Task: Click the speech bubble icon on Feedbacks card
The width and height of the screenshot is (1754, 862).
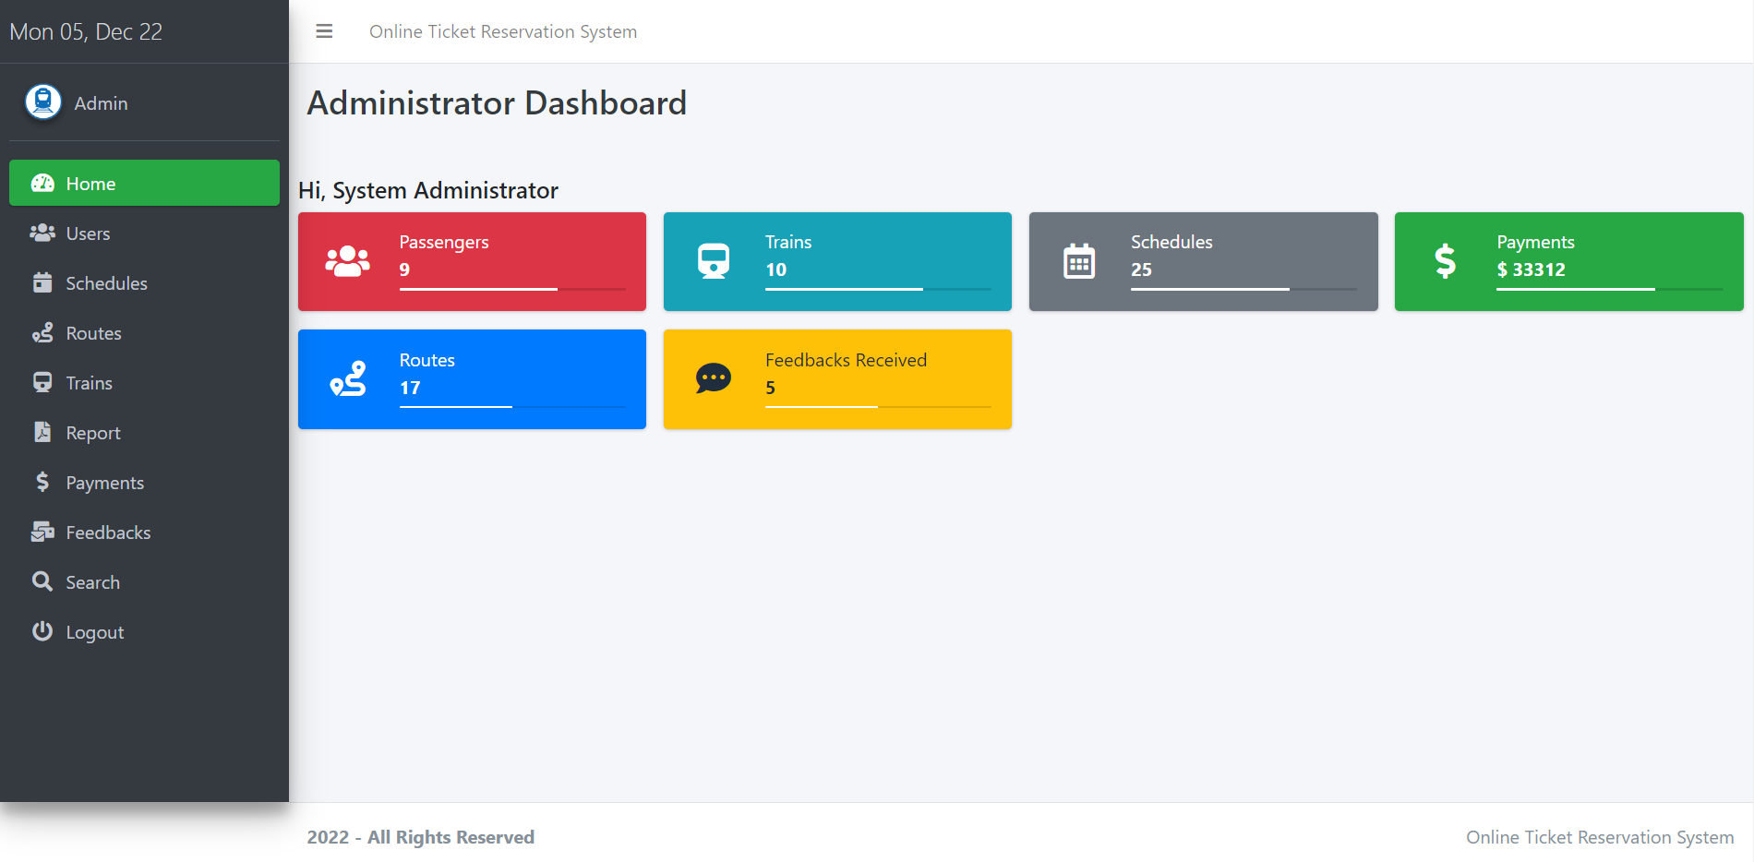Action: point(713,378)
